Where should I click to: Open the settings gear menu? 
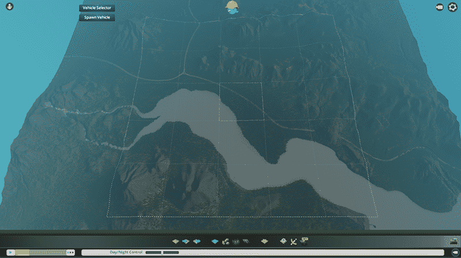coord(452,7)
